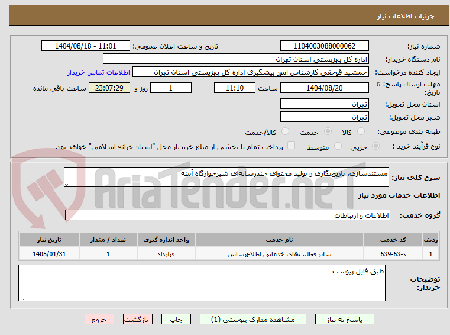The image size is (450, 335).
Task: Click the deadline time field 11:10
Action: pos(235,88)
